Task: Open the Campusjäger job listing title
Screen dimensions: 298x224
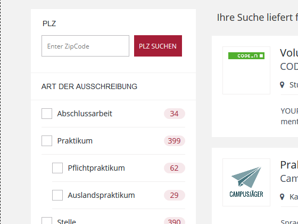Action: click(289, 165)
